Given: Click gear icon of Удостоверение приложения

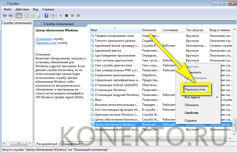Looking at the screenshot, I should (x=92, y=55).
